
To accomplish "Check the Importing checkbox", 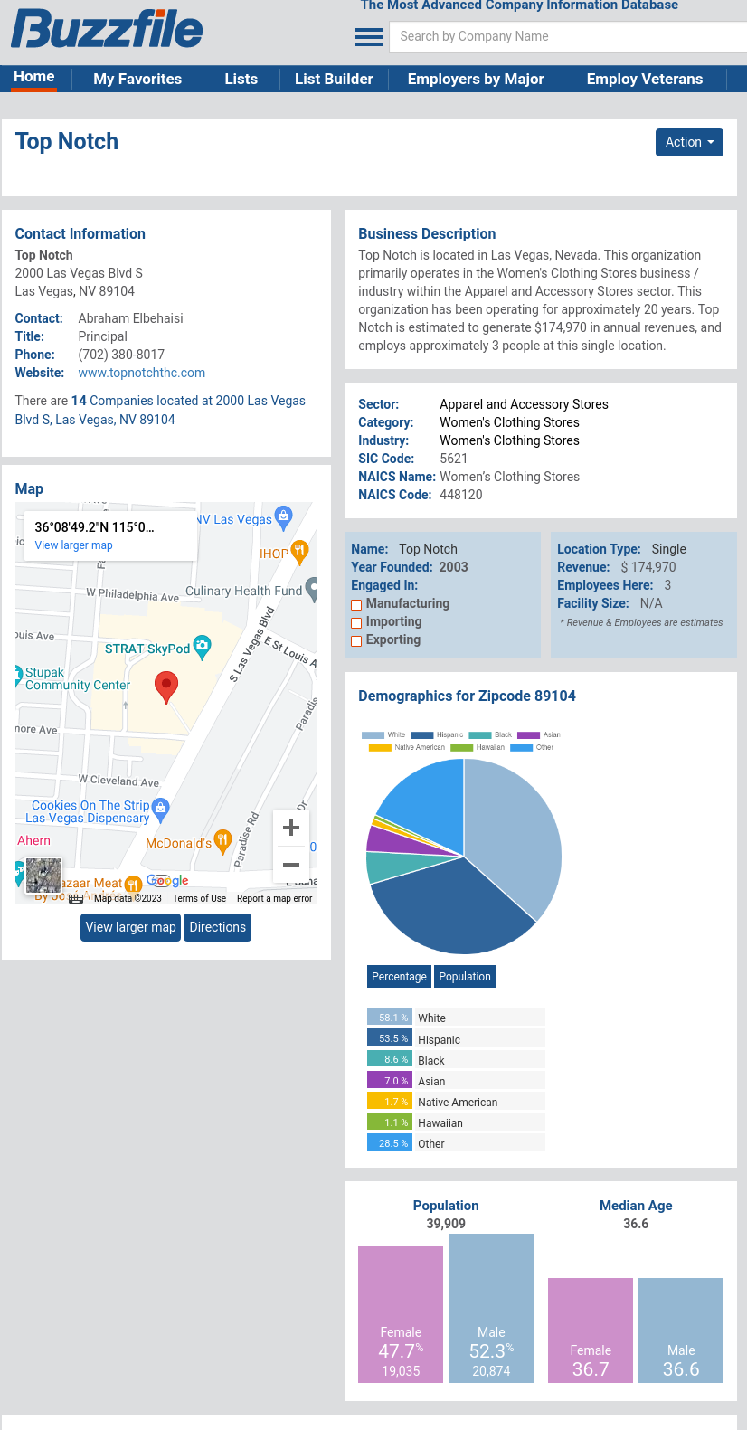I will (356, 622).
